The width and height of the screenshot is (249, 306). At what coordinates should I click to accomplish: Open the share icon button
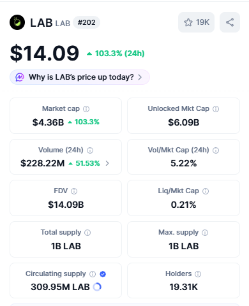point(230,22)
